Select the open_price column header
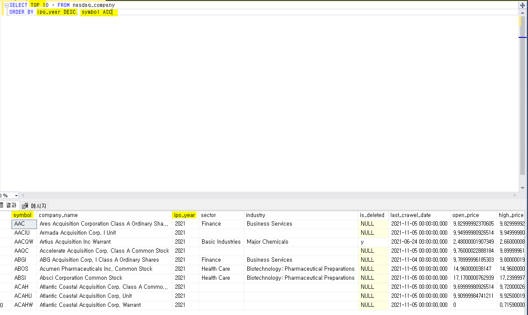 click(x=473, y=215)
